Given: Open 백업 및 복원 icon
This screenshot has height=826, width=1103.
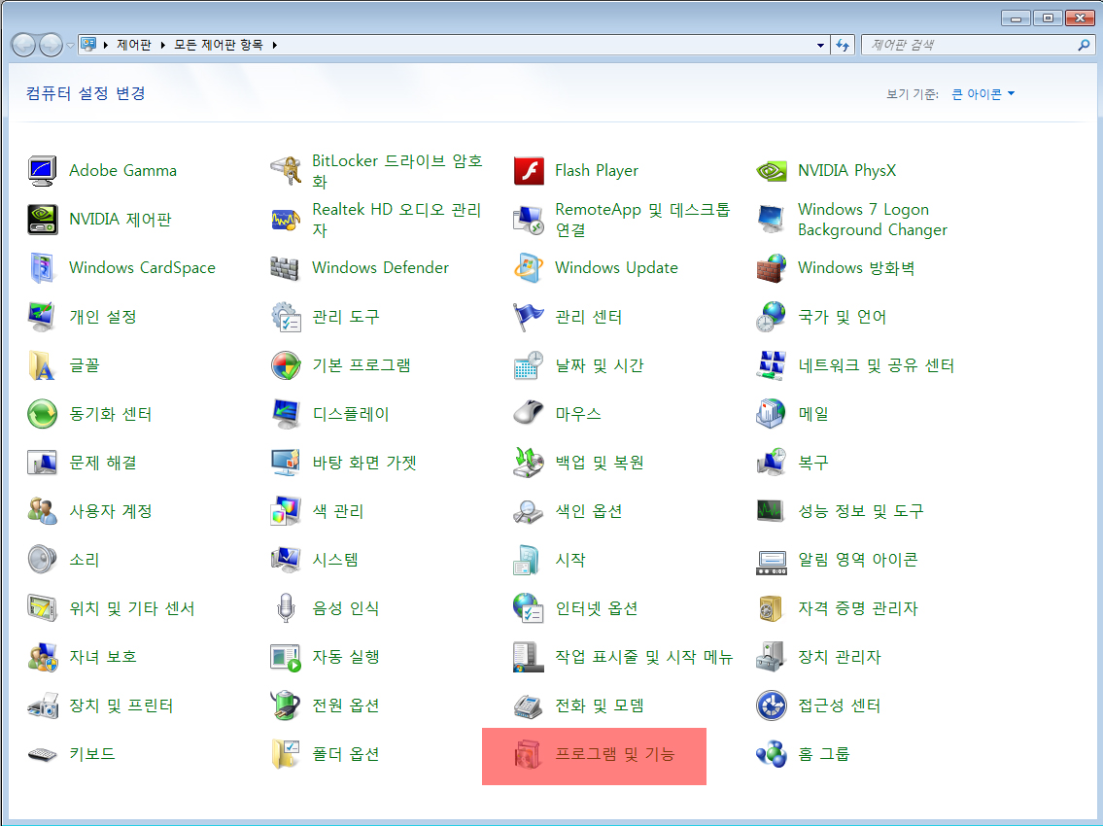Looking at the screenshot, I should 529,463.
